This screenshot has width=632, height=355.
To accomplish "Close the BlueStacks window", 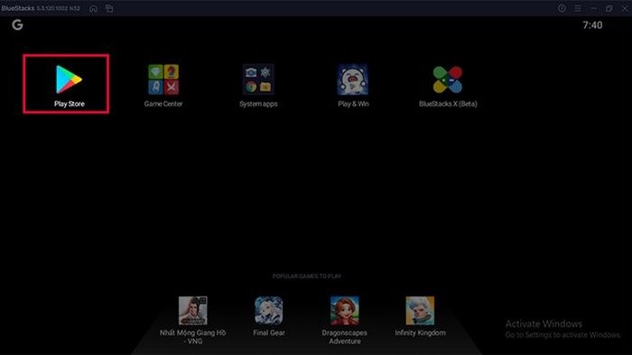I will point(625,8).
